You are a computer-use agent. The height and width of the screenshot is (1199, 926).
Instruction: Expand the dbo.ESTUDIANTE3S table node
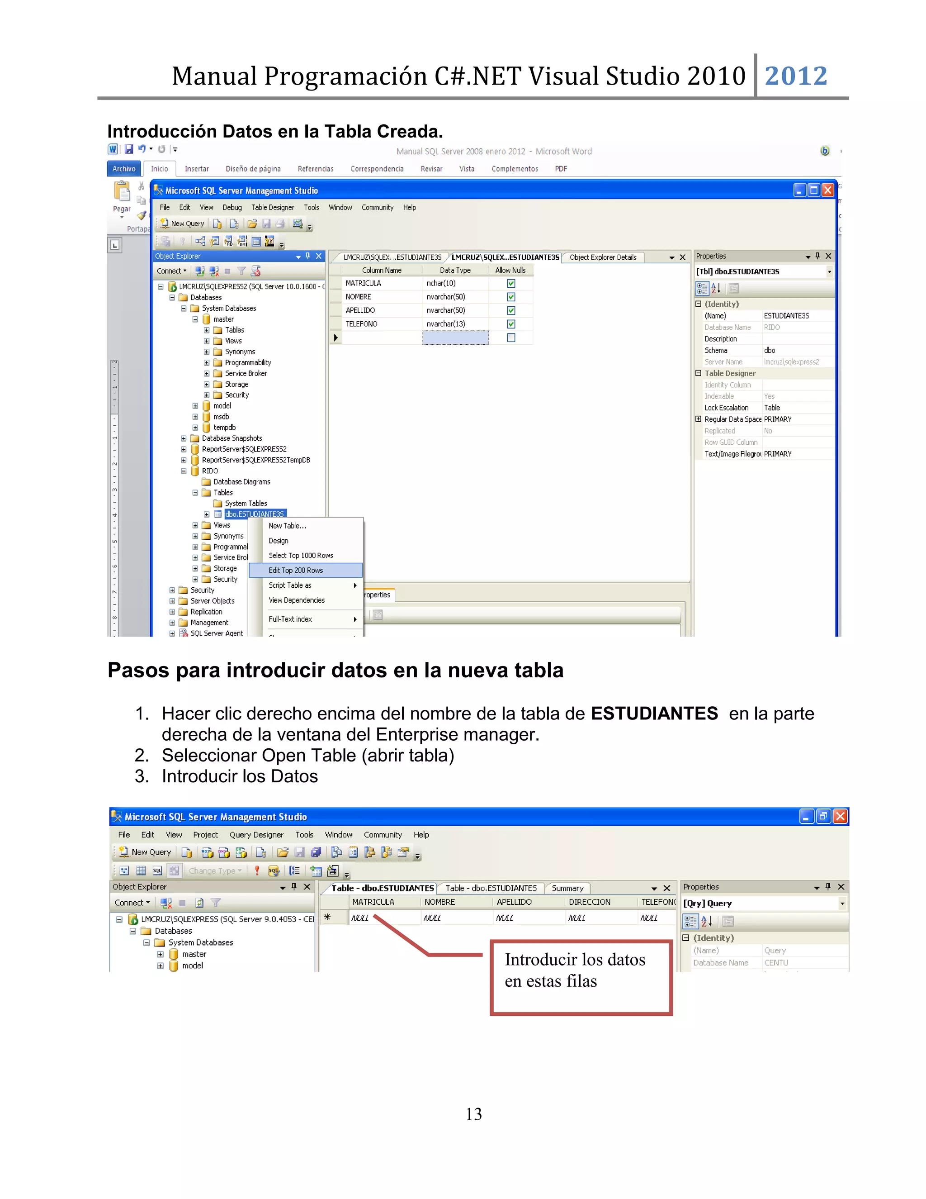click(x=207, y=514)
